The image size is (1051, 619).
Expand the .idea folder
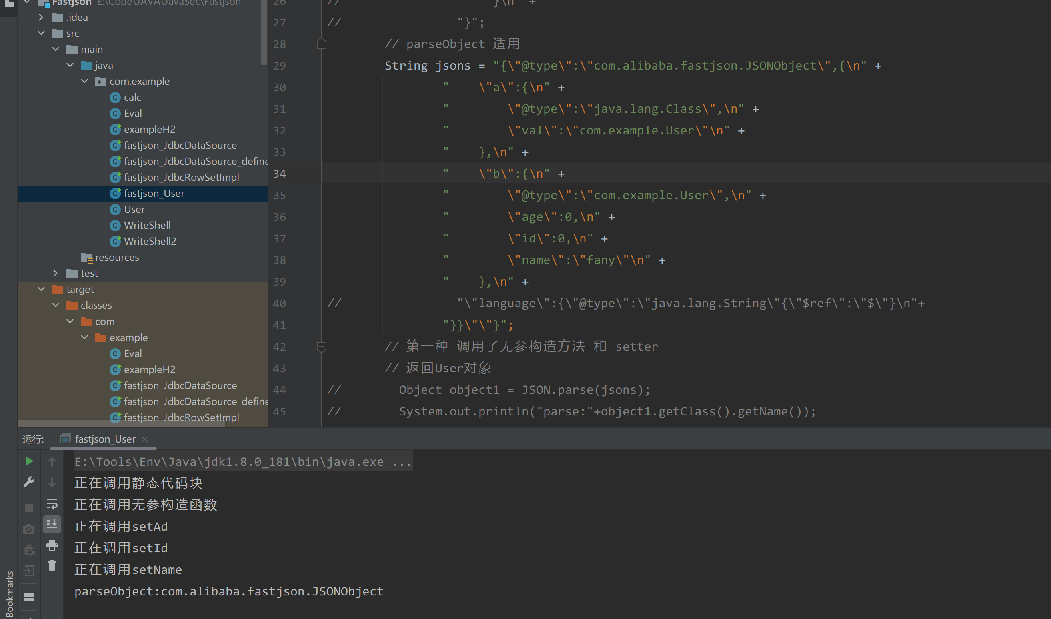pyautogui.click(x=41, y=17)
